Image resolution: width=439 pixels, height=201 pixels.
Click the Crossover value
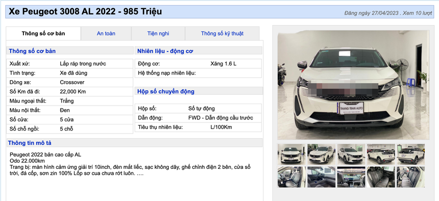(x=72, y=82)
